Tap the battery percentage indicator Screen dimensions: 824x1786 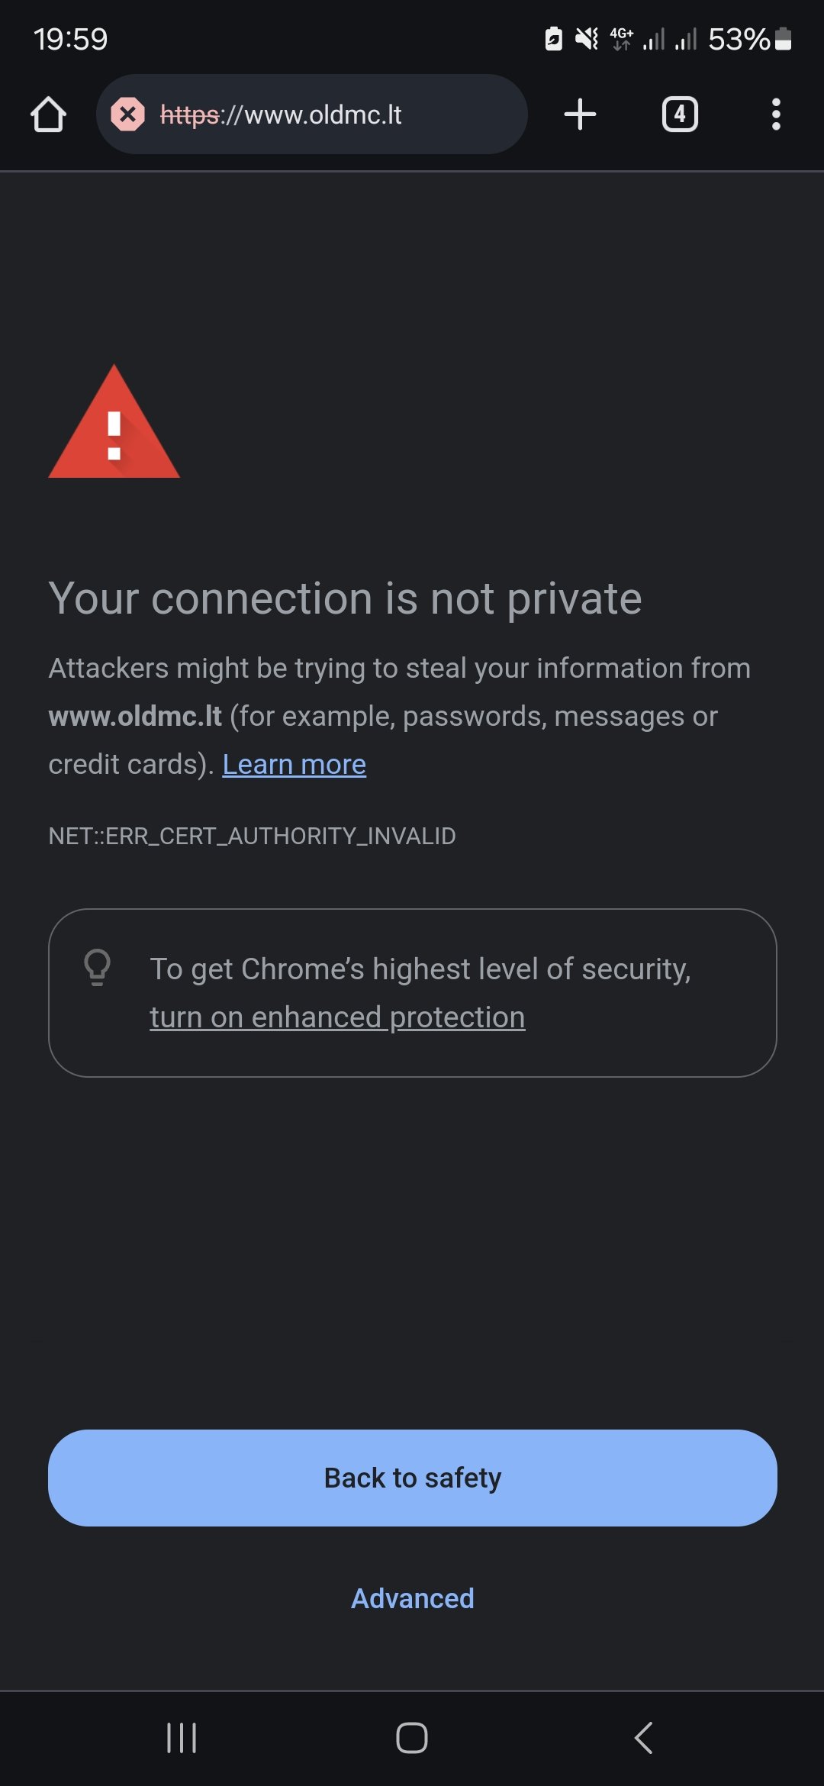pyautogui.click(x=750, y=39)
